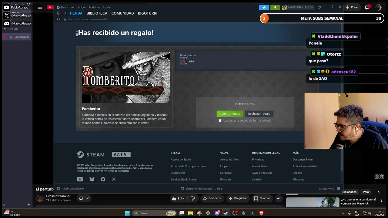This screenshot has height=218, width=388.
Task: Open 'Elementos descargados' downloads status
Action: [201, 189]
